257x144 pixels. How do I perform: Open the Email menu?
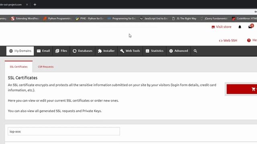tap(43, 51)
